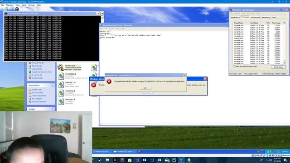Select the bottom WMM2EXT DLL file icon
This screenshot has height=163, width=290.
(x=61, y=101)
